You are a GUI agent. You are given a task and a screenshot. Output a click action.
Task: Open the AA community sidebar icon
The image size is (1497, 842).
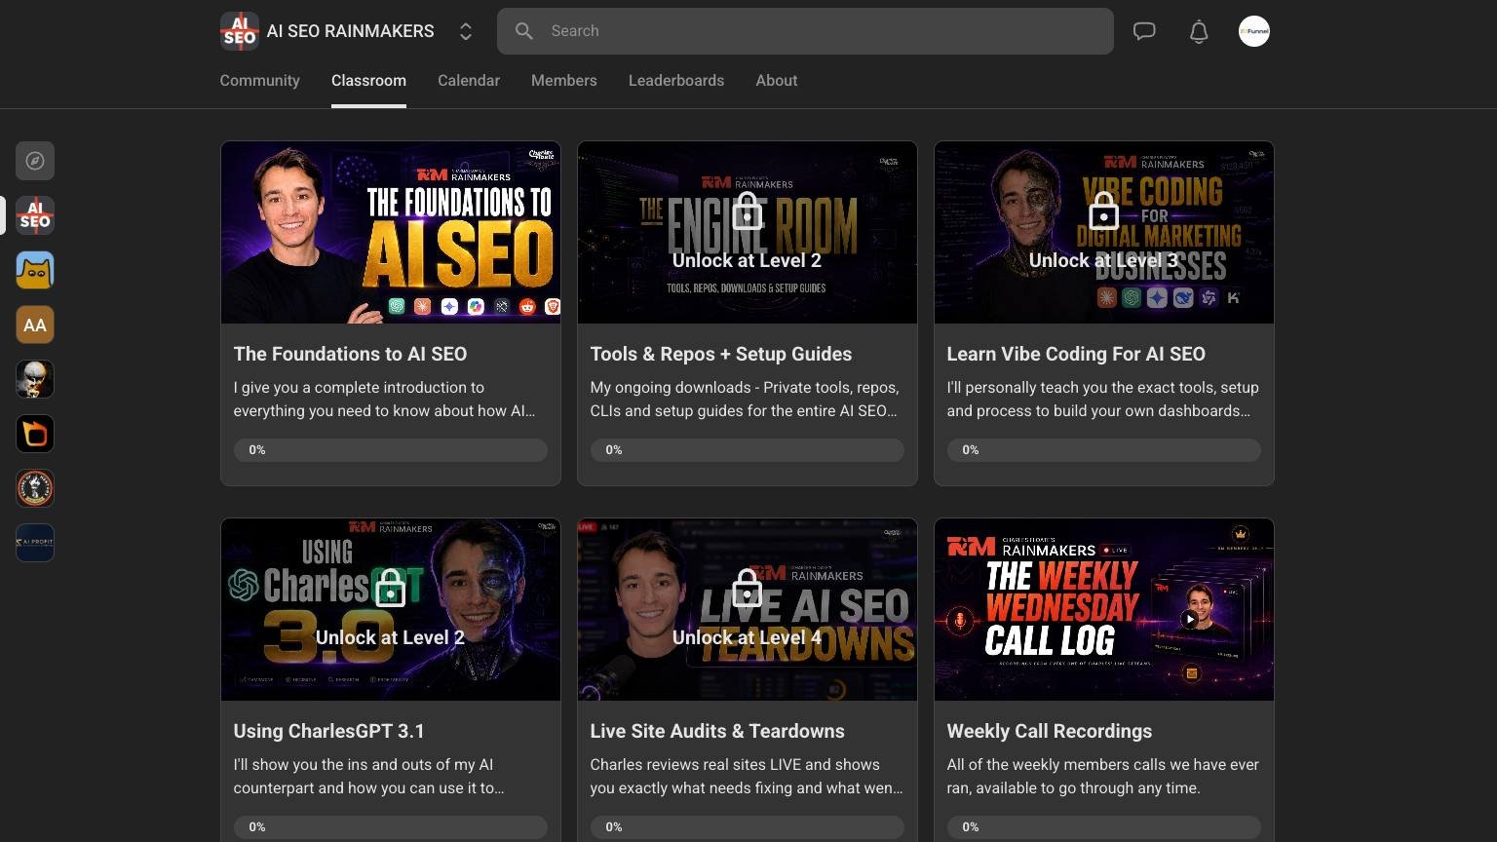(x=35, y=325)
